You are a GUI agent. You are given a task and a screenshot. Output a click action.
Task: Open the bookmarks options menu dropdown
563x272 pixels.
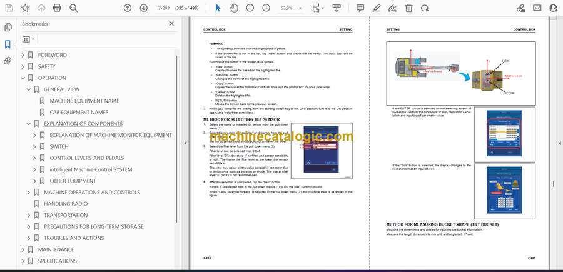click(x=28, y=39)
